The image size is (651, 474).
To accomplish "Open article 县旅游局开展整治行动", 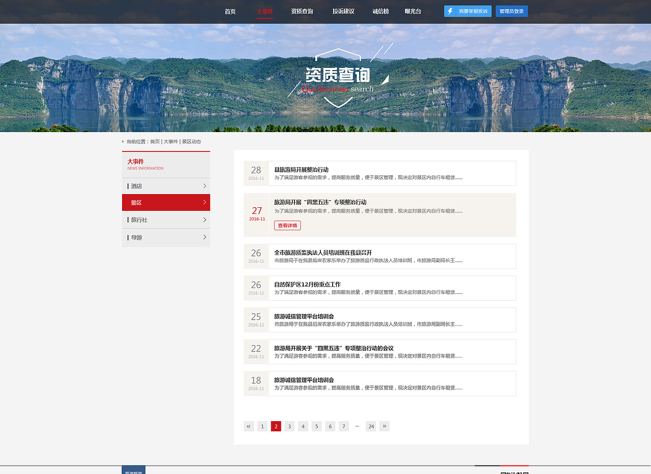I will click(x=302, y=170).
